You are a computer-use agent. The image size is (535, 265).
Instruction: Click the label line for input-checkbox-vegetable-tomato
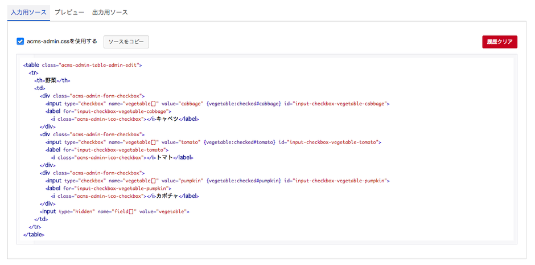[x=107, y=150]
